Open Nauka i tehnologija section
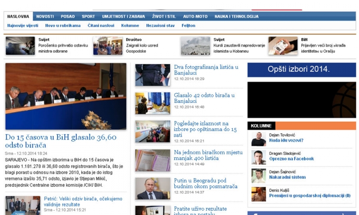 (x=236, y=16)
